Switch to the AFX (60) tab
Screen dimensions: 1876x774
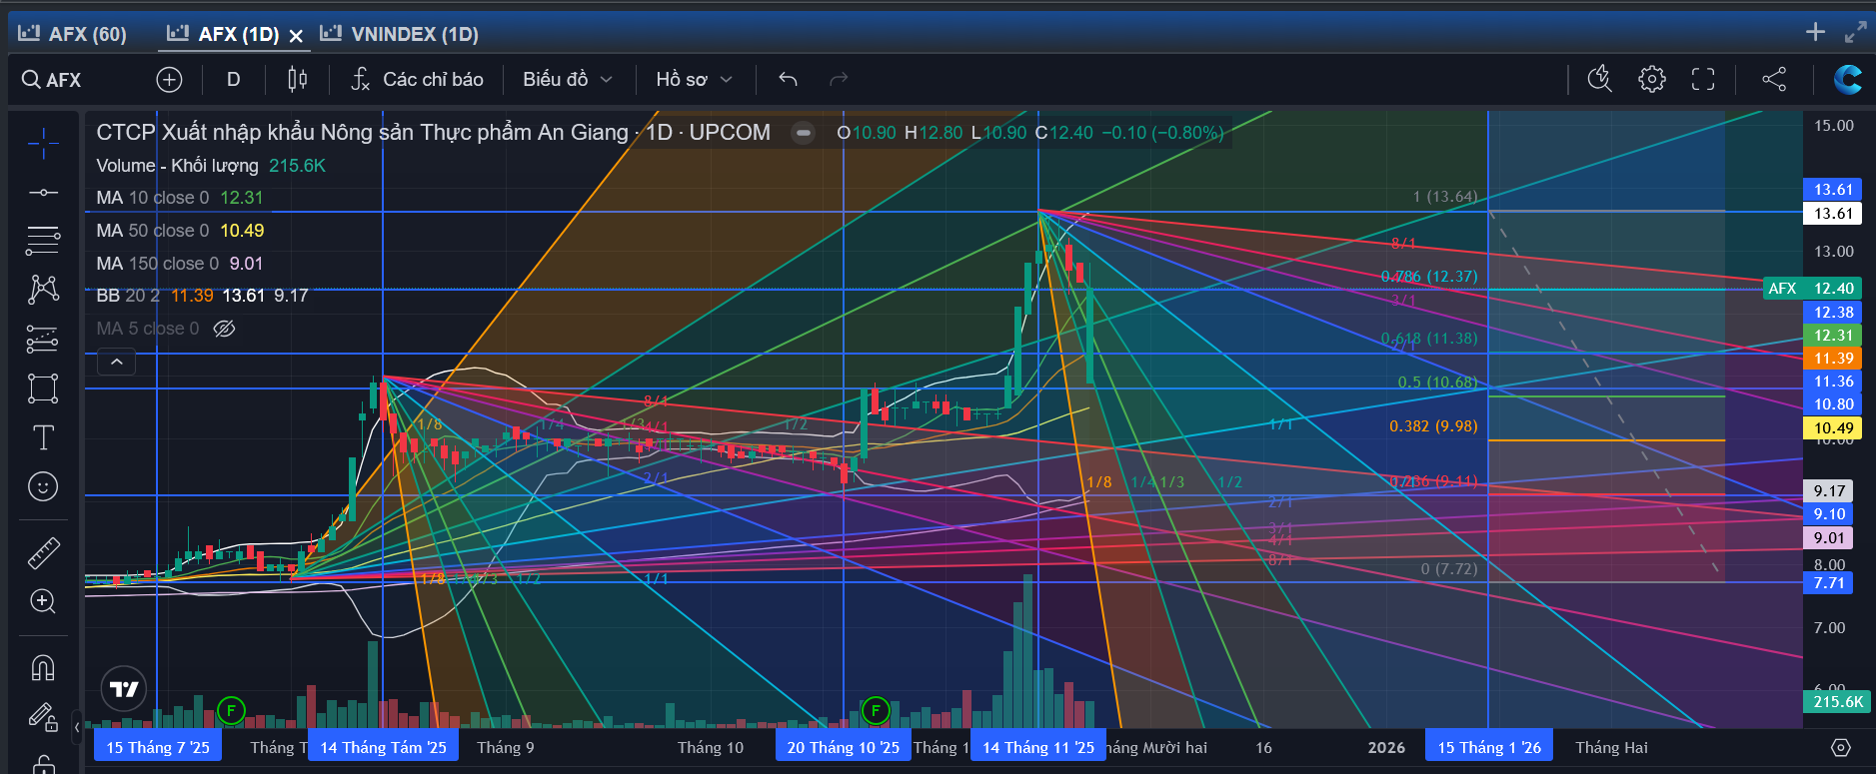[73, 34]
